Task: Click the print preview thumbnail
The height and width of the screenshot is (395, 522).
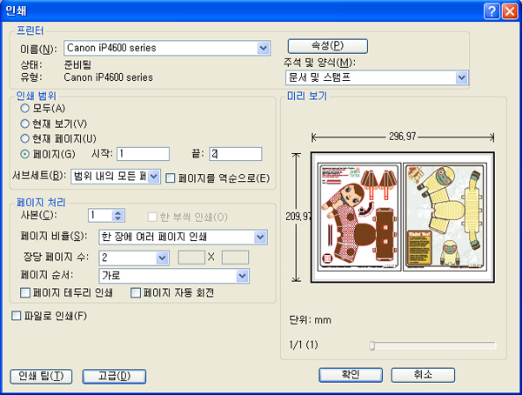Action: (403, 218)
